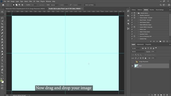Open the File menu
Image resolution: width=171 pixels, height=96 pixels.
pos(5,1)
